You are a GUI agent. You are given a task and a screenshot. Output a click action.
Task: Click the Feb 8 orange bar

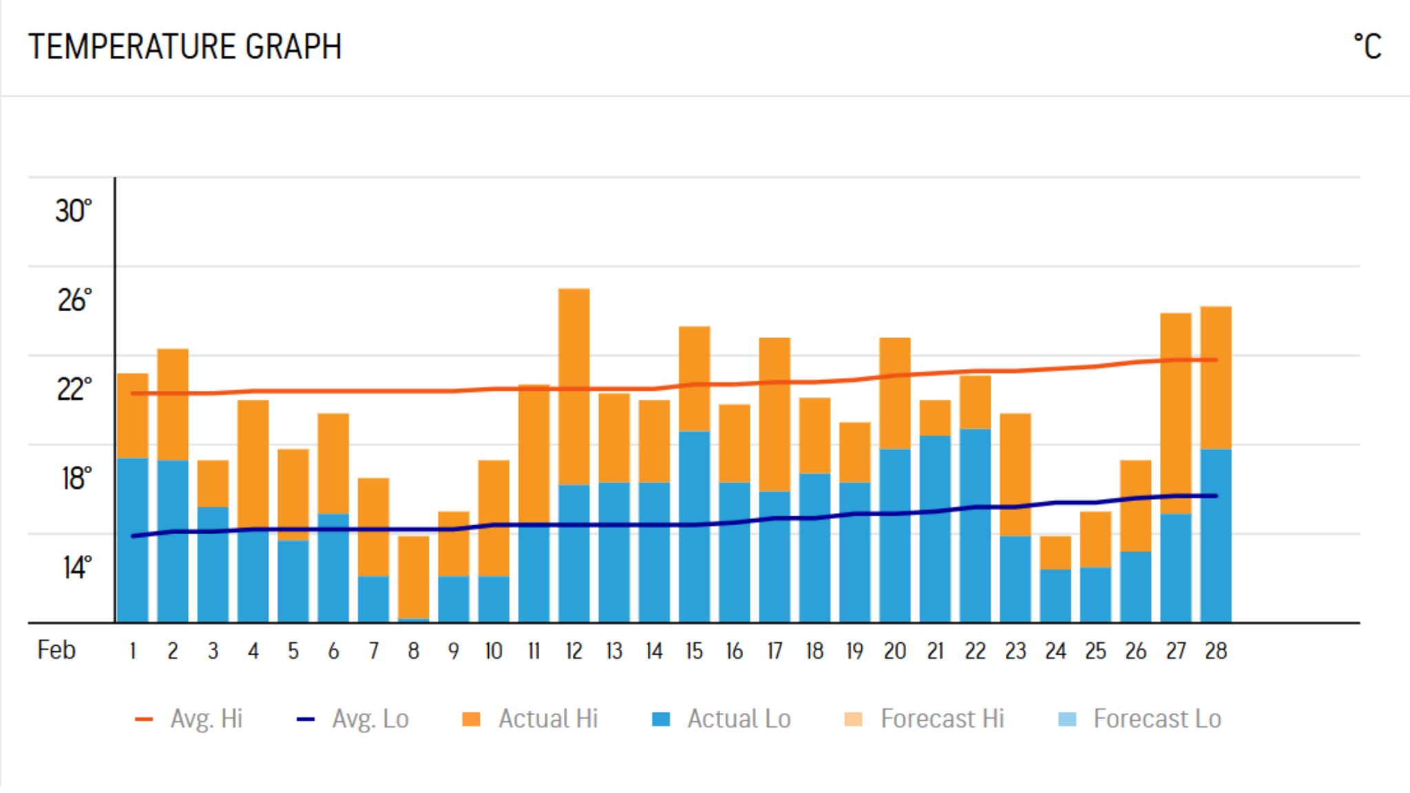pos(413,577)
